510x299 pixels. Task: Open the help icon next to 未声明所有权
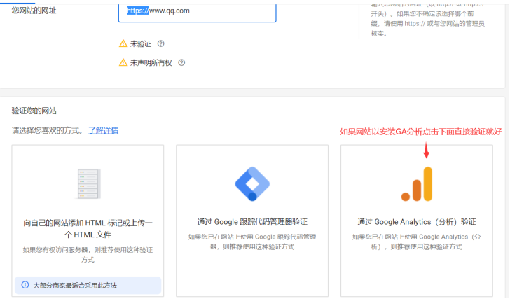[x=181, y=62]
